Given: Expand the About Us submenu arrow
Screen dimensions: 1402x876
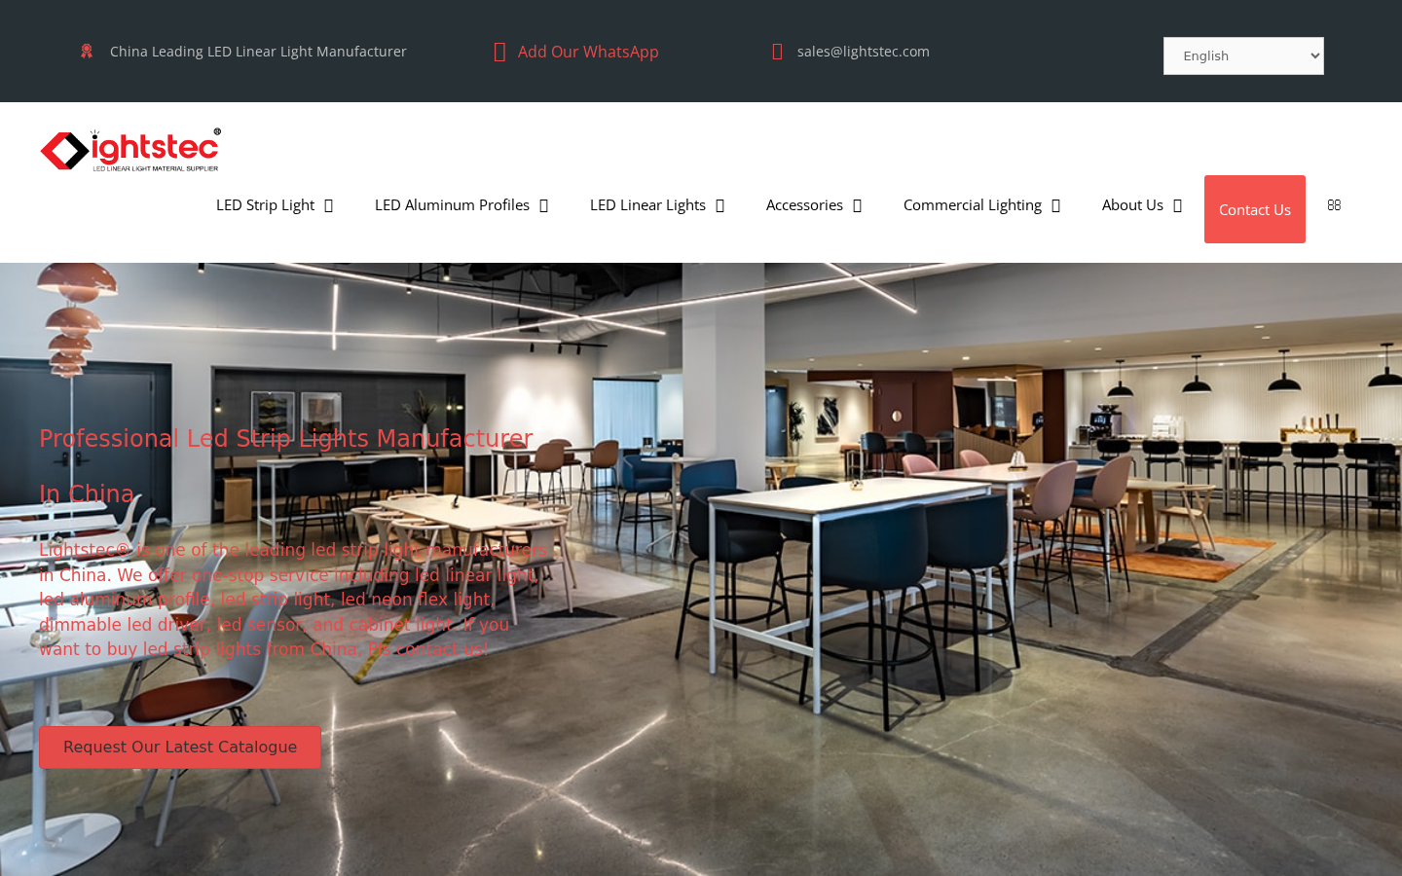Looking at the screenshot, I should [x=1178, y=205].
